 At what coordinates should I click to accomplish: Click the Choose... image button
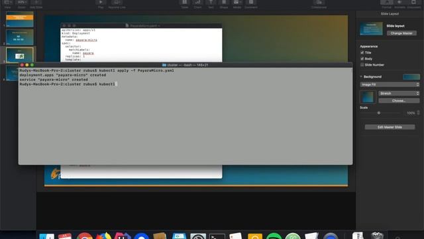(x=399, y=101)
